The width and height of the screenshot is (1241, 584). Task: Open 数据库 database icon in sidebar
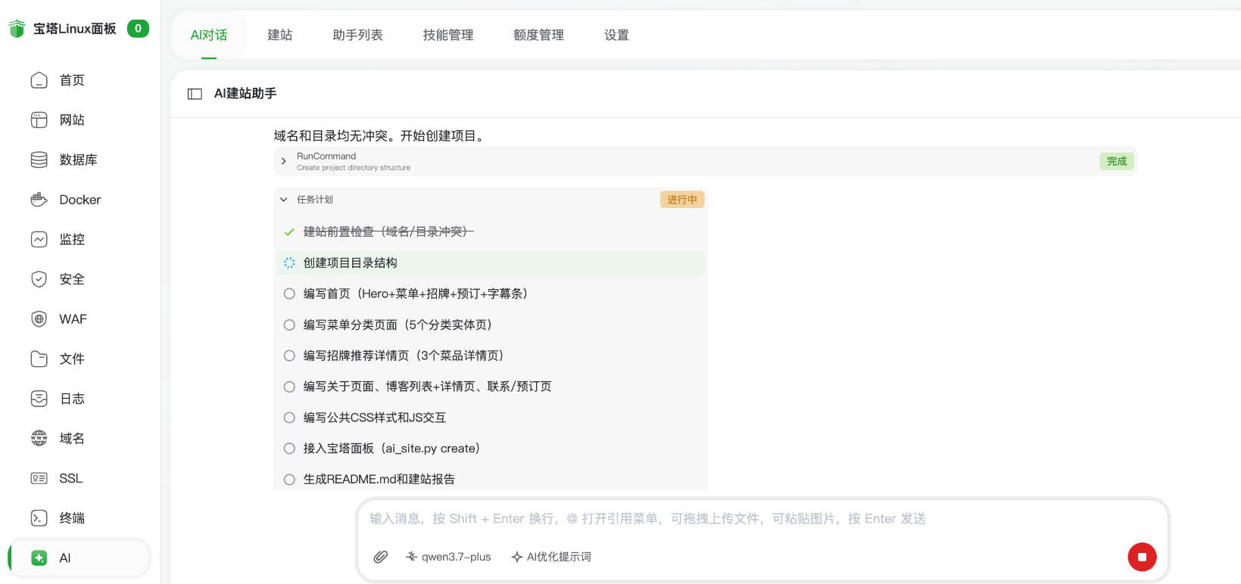39,160
